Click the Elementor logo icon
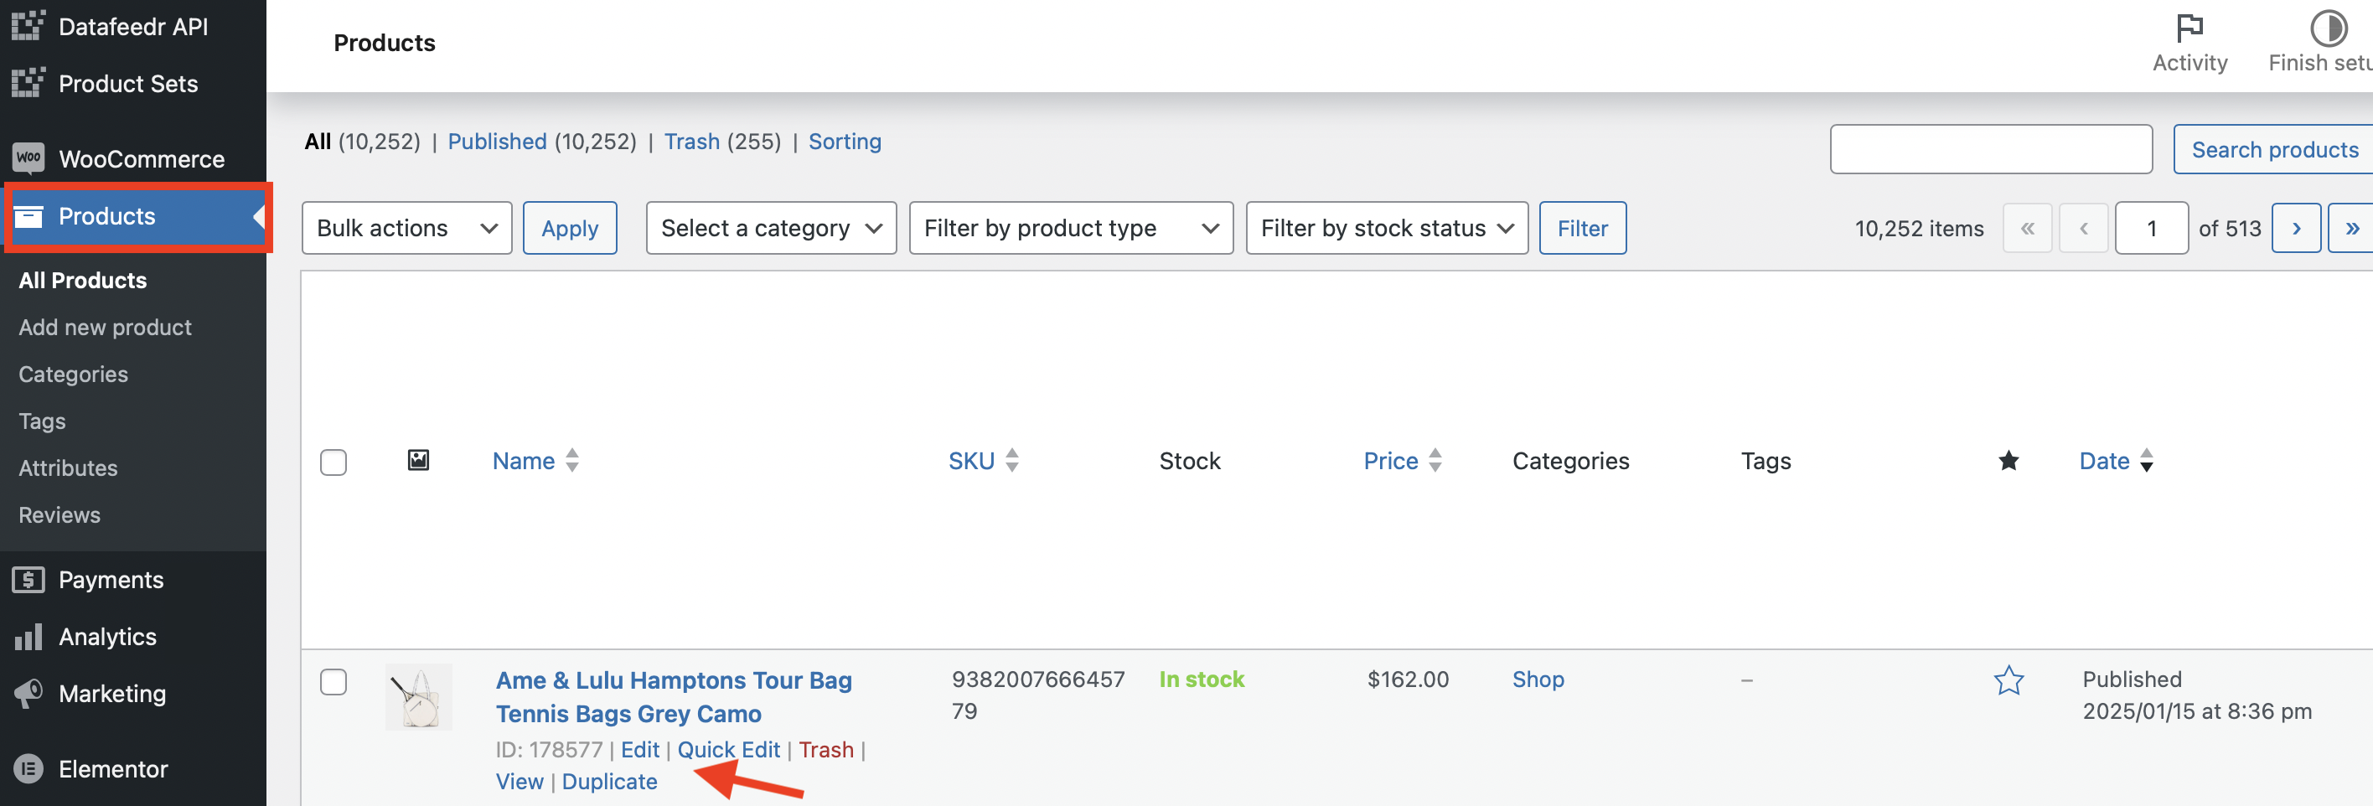Screen dimensions: 2373x806 click(x=28, y=768)
